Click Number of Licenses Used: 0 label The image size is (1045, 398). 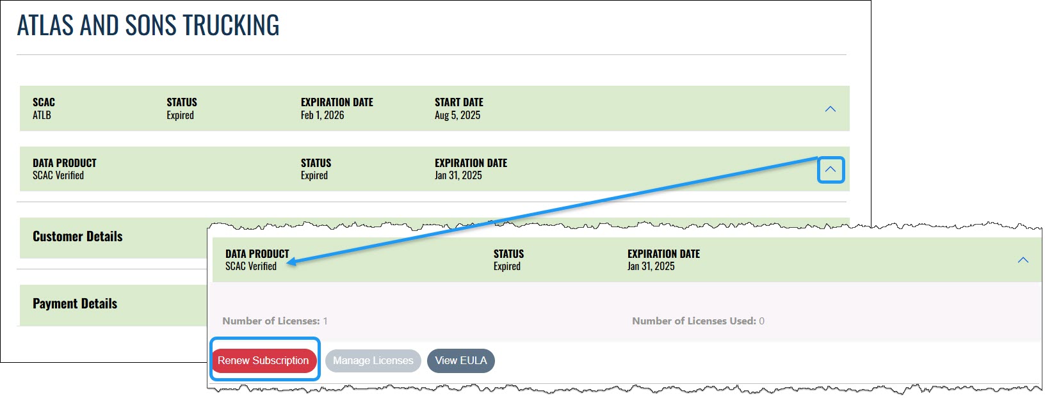698,321
